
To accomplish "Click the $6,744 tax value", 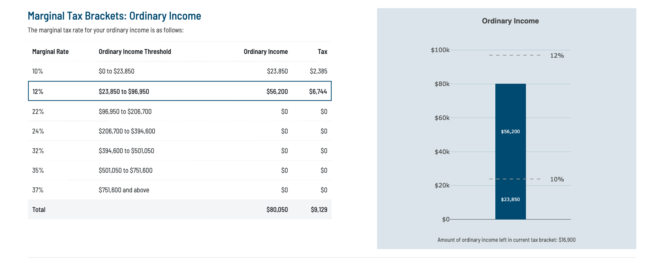I will (x=318, y=92).
